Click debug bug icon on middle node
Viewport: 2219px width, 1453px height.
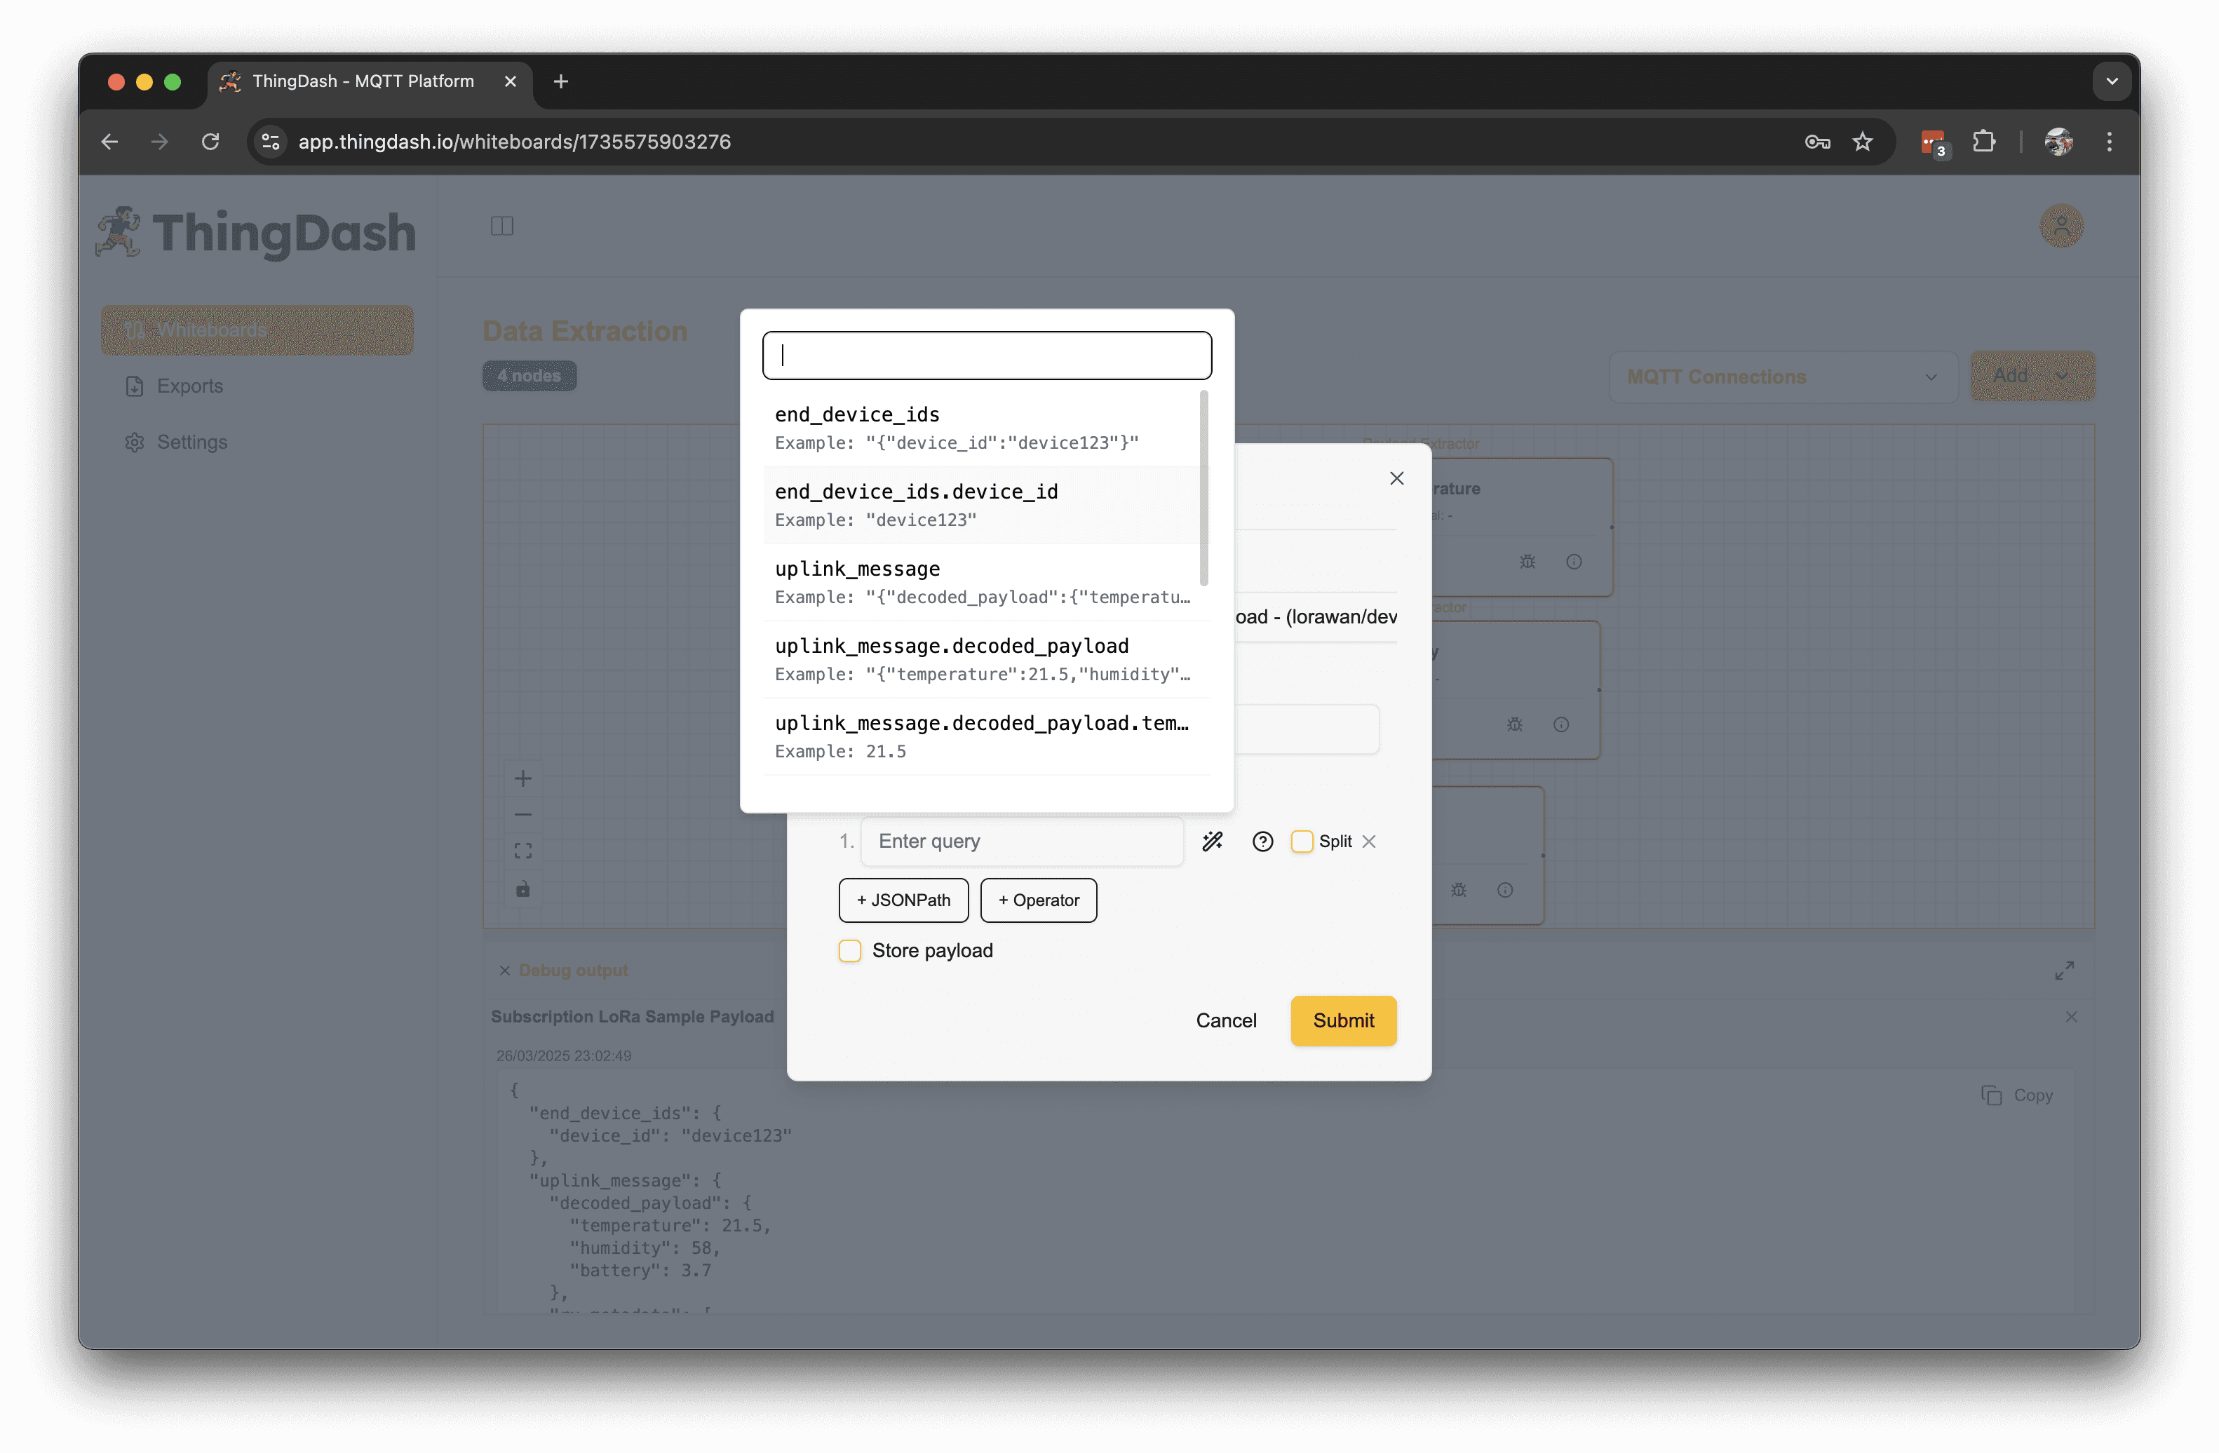point(1514,725)
